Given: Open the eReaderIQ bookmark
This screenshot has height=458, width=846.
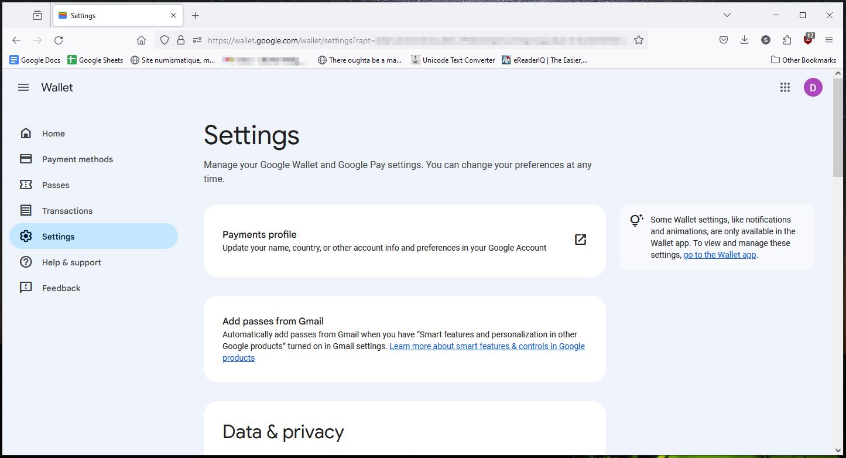Looking at the screenshot, I should tap(545, 60).
